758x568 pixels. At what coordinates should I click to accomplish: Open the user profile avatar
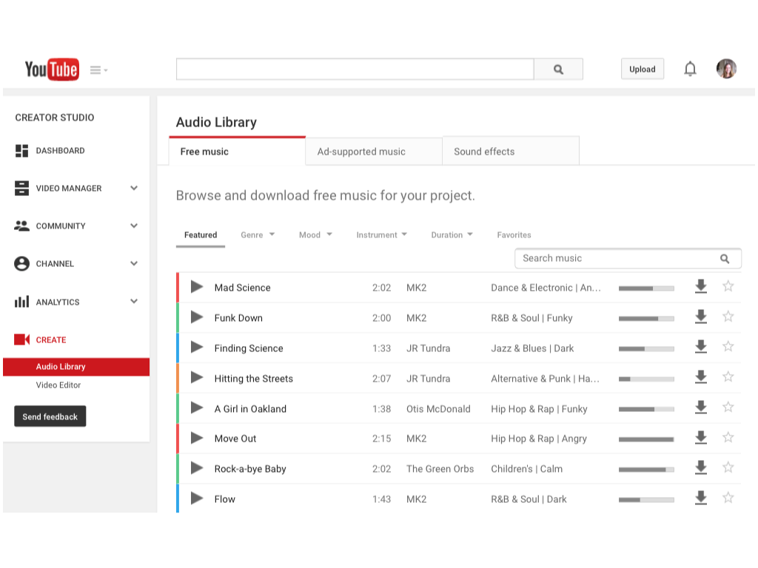pyautogui.click(x=726, y=69)
